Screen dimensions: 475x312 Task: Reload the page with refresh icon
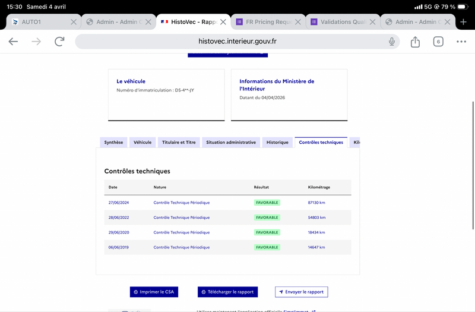coord(59,42)
